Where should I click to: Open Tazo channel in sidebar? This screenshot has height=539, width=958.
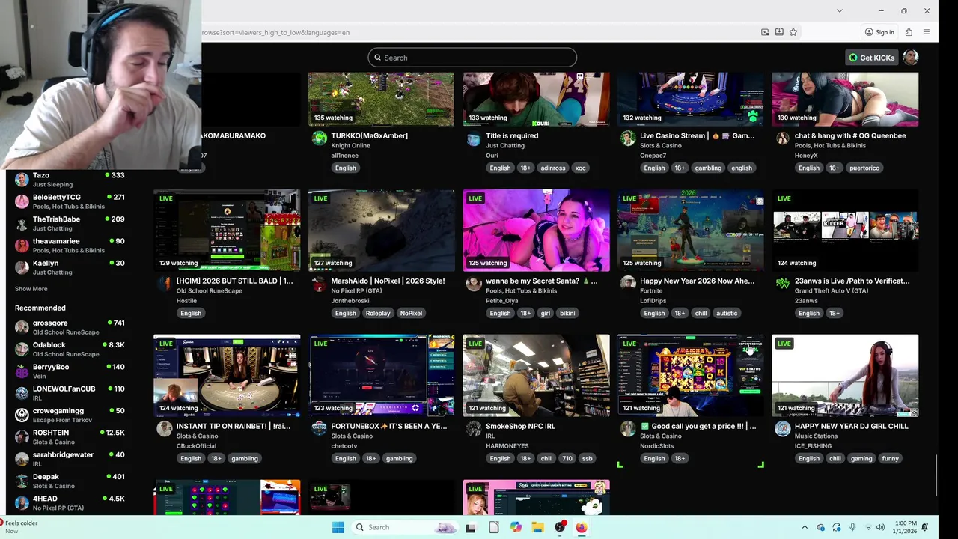coord(69,180)
